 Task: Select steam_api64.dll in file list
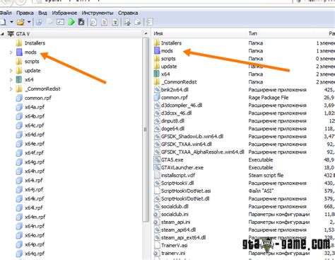(178, 230)
